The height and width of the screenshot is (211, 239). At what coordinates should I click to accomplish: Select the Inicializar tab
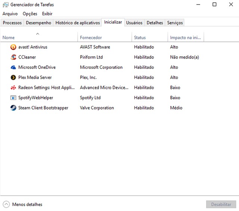point(113,22)
